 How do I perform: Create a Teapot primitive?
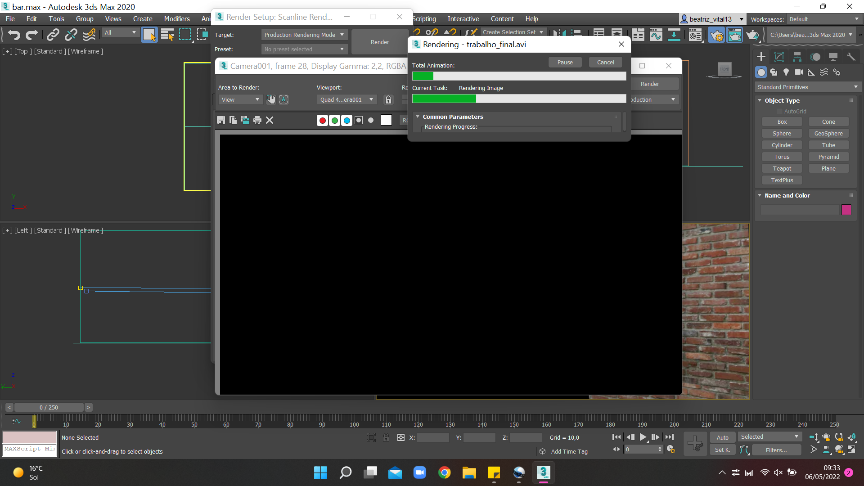coord(782,168)
